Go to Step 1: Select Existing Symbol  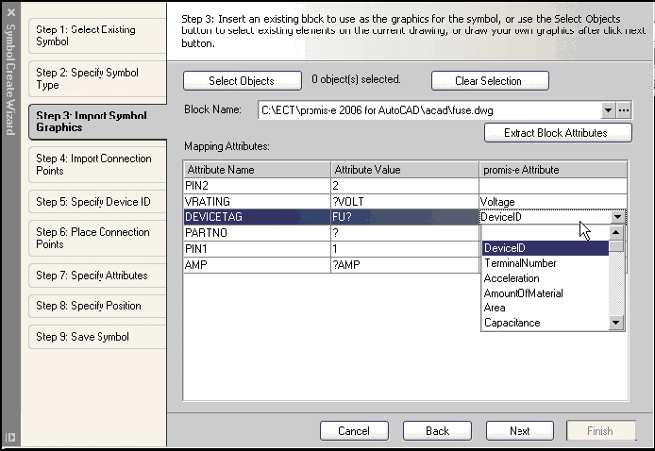click(x=88, y=36)
